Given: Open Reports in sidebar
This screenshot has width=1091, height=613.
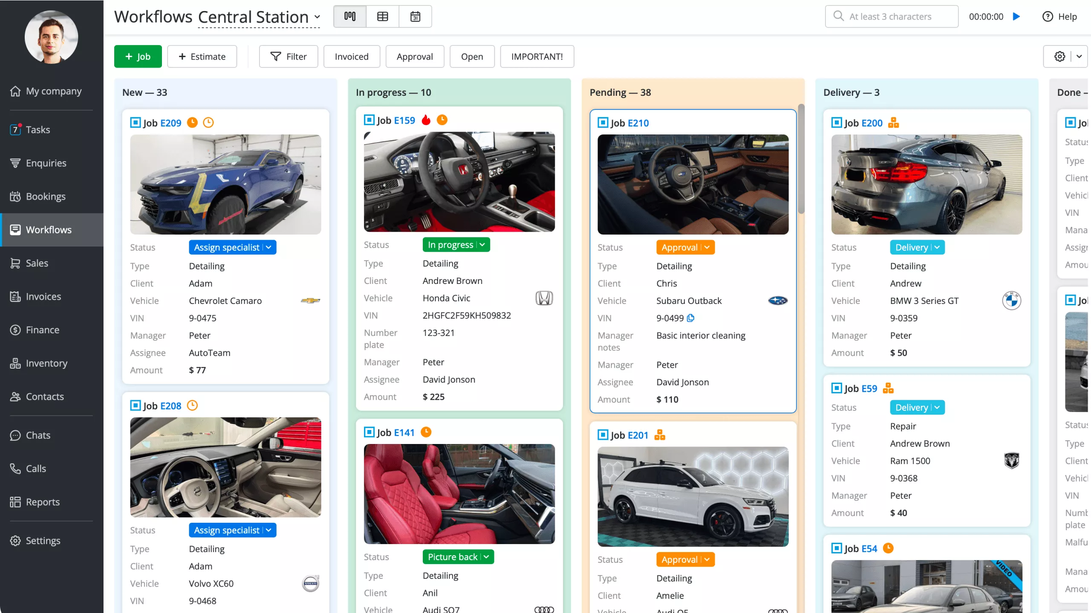Looking at the screenshot, I should 52,502.
